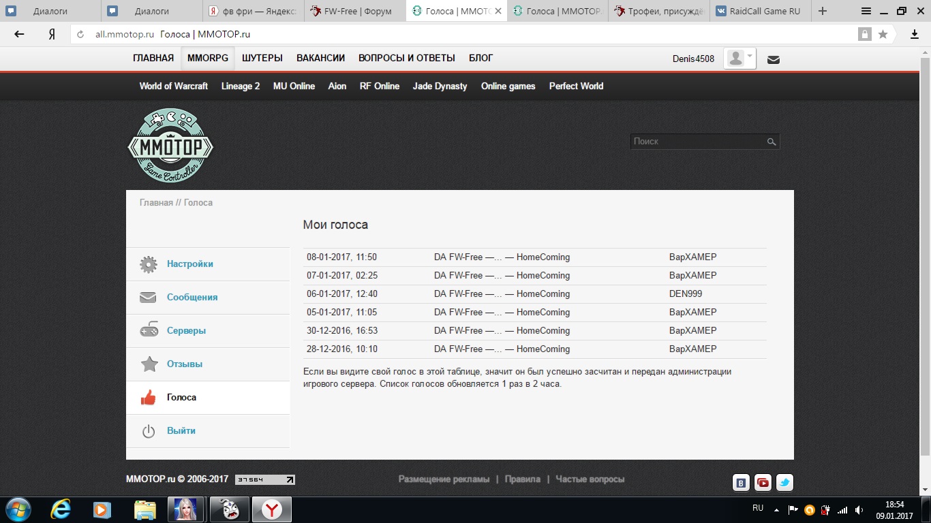The height and width of the screenshot is (523, 931).
Task: Open the YouTube icon in footer
Action: [763, 483]
